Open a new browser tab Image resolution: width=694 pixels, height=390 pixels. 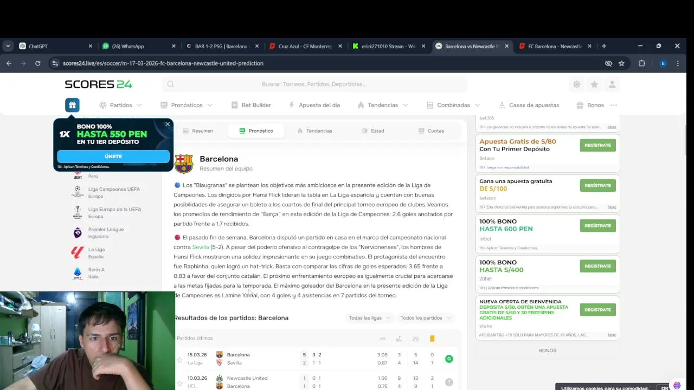click(604, 46)
